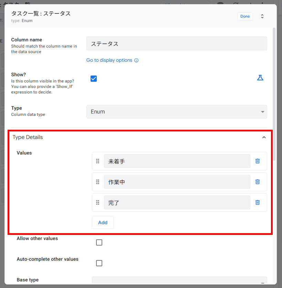Click the dialog's vertical scrollbar
Image resolution: width=282 pixels, height=288 pixels.
tap(274, 94)
